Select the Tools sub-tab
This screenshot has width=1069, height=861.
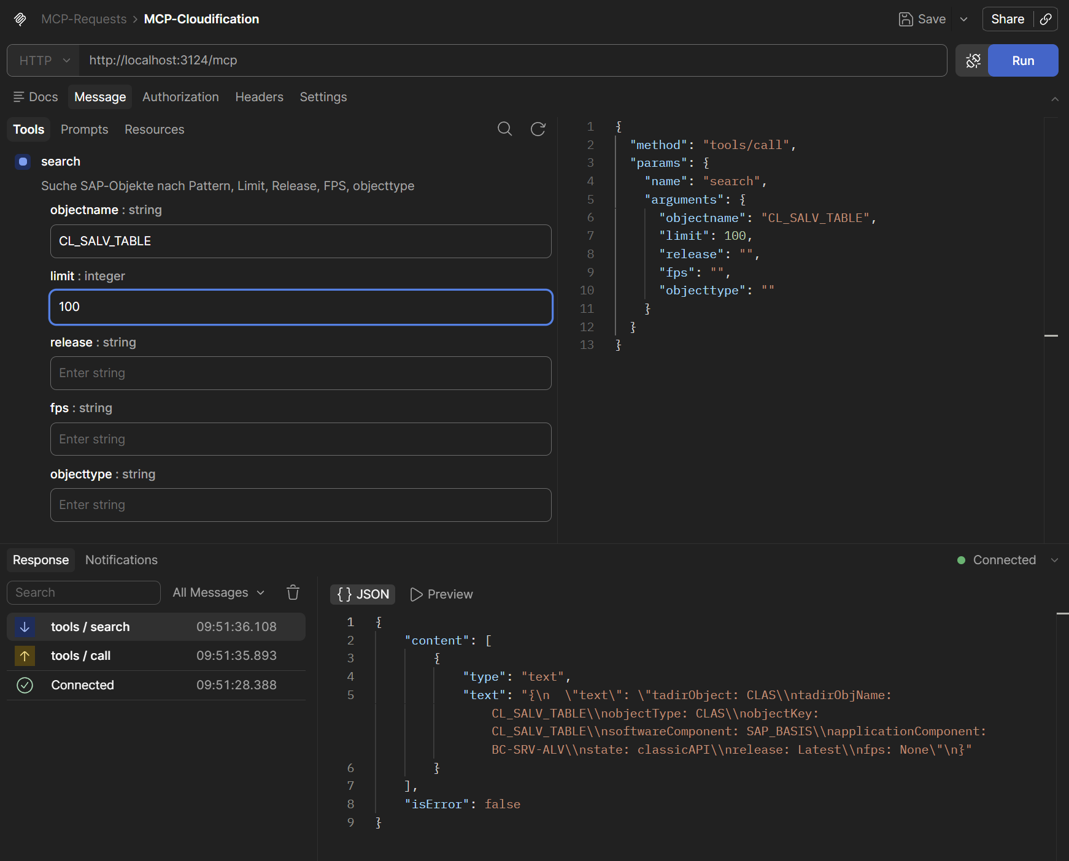coord(29,129)
